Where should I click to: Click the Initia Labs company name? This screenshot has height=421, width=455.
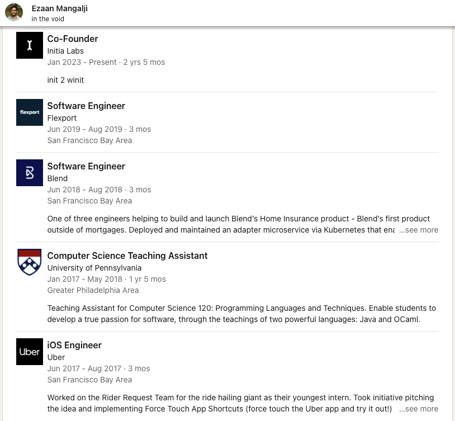tap(65, 51)
